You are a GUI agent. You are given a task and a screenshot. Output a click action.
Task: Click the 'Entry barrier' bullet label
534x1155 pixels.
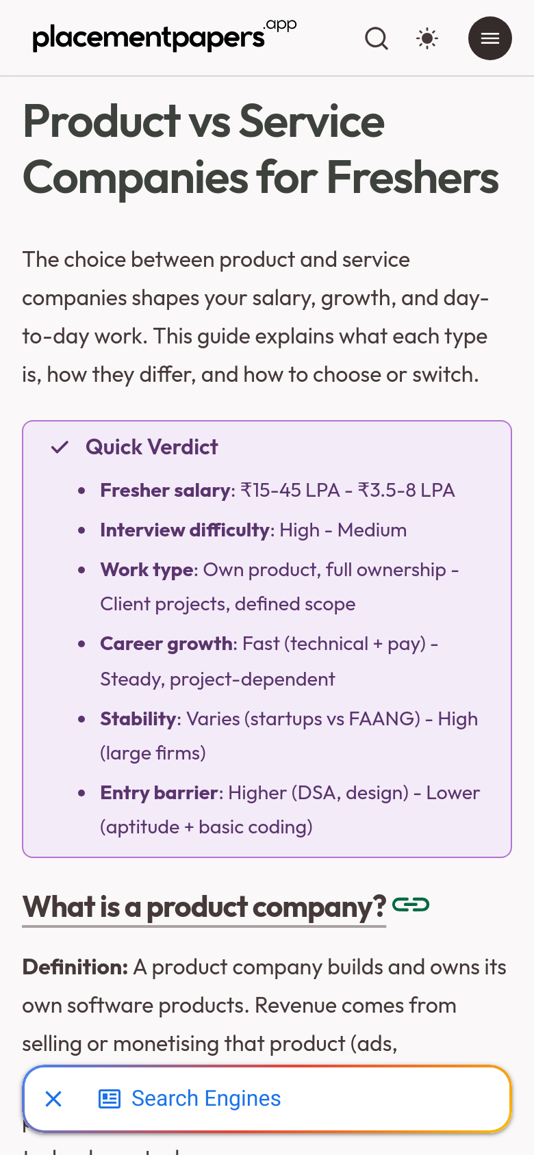[159, 793]
